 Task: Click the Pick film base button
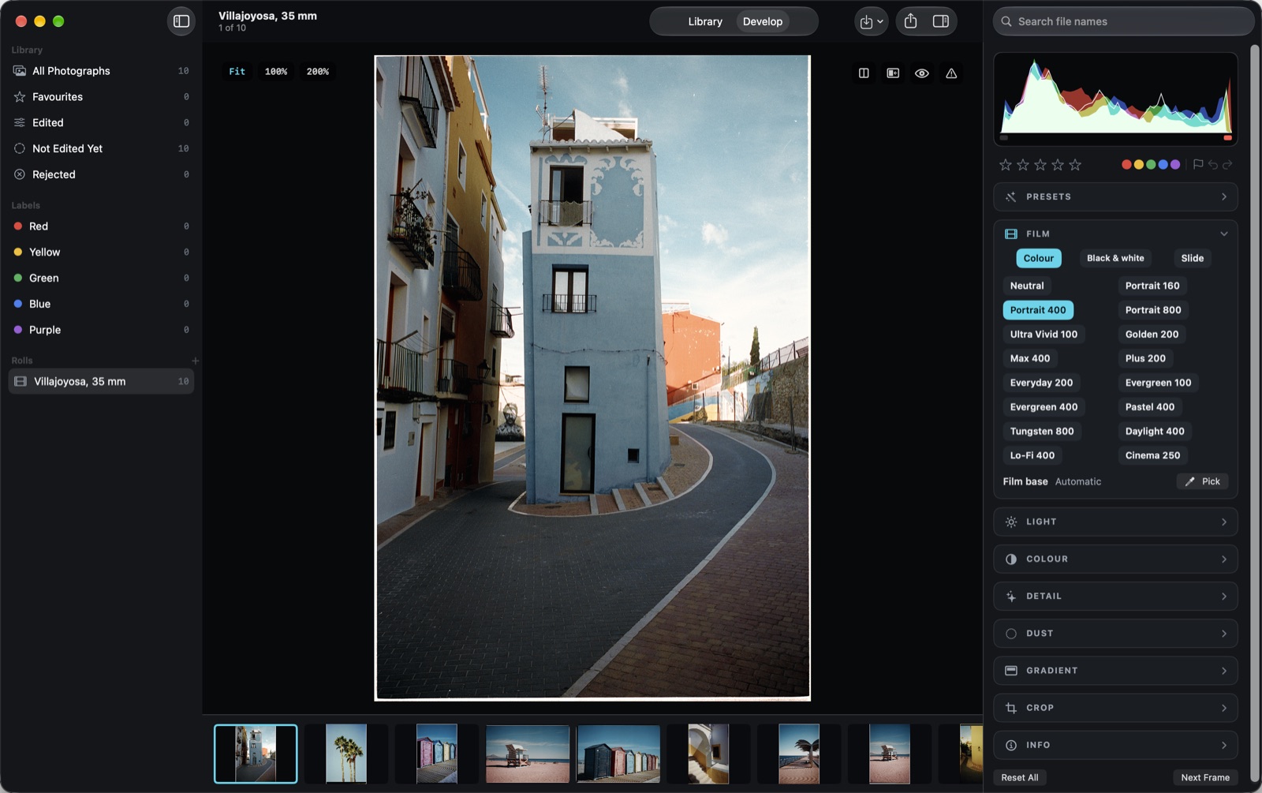pos(1202,481)
